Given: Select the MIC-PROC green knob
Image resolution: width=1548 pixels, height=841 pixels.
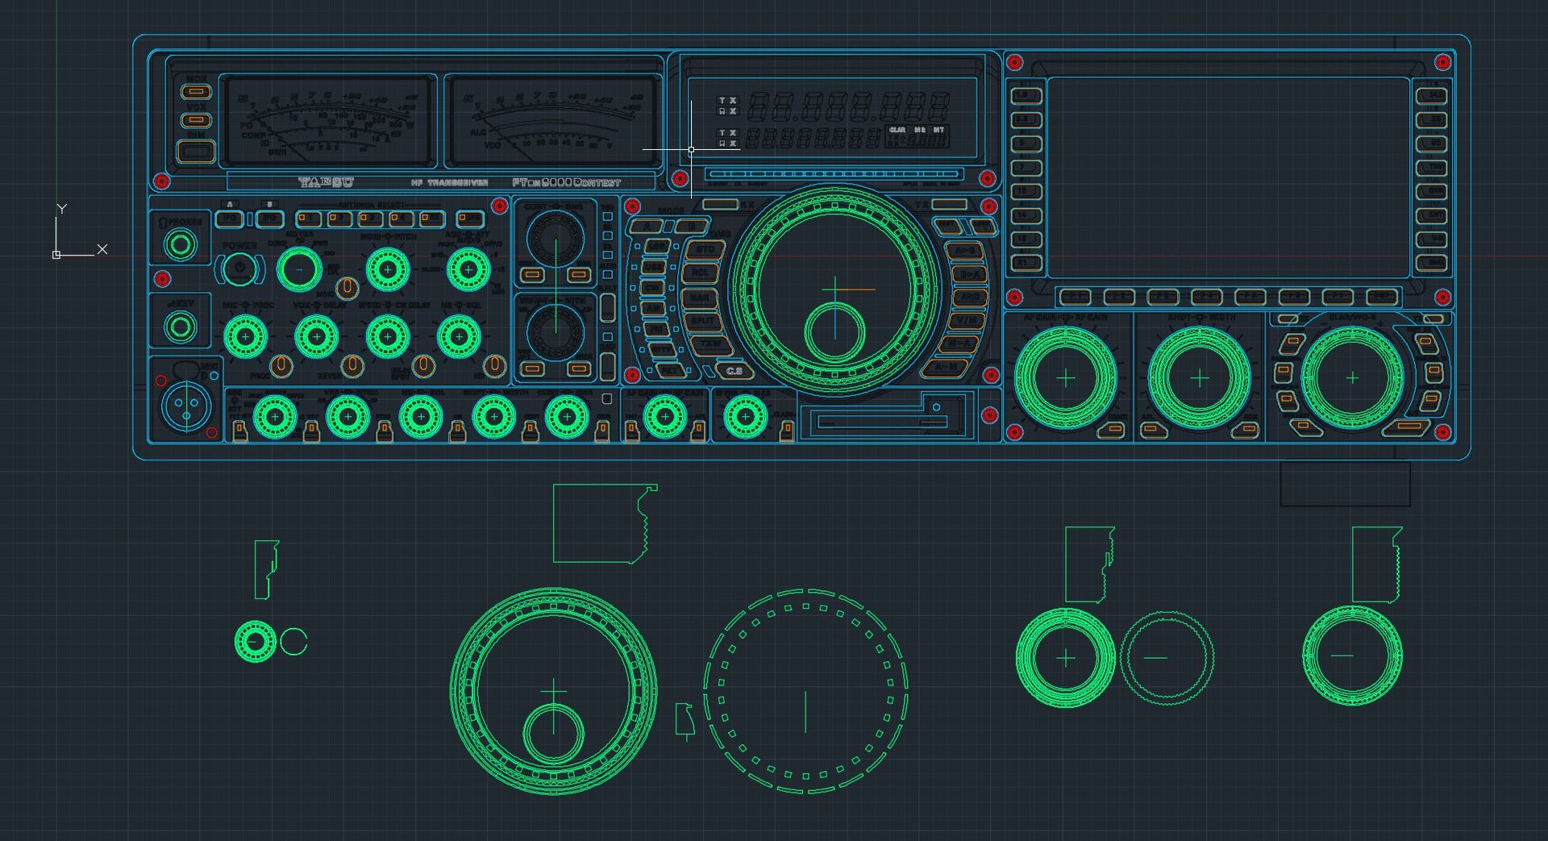Looking at the screenshot, I should click(x=245, y=336).
